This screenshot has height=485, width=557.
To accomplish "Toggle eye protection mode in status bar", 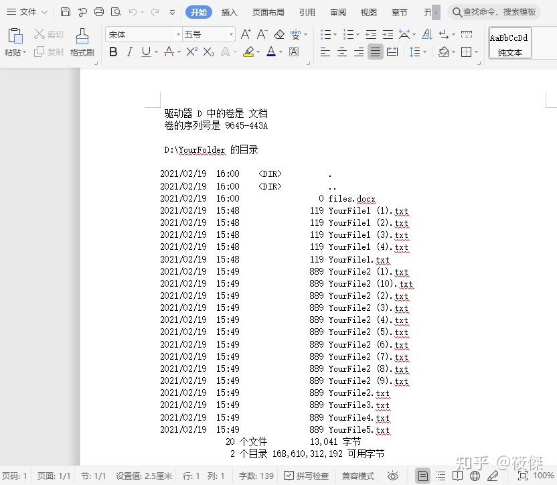I will point(393,476).
